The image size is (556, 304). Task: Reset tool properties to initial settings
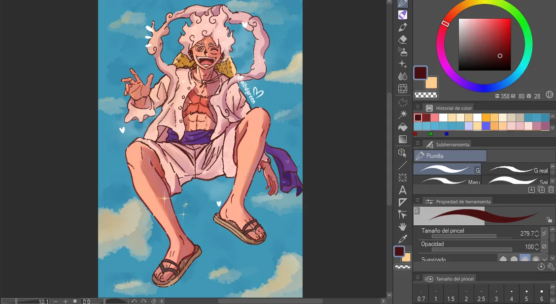[541, 267]
